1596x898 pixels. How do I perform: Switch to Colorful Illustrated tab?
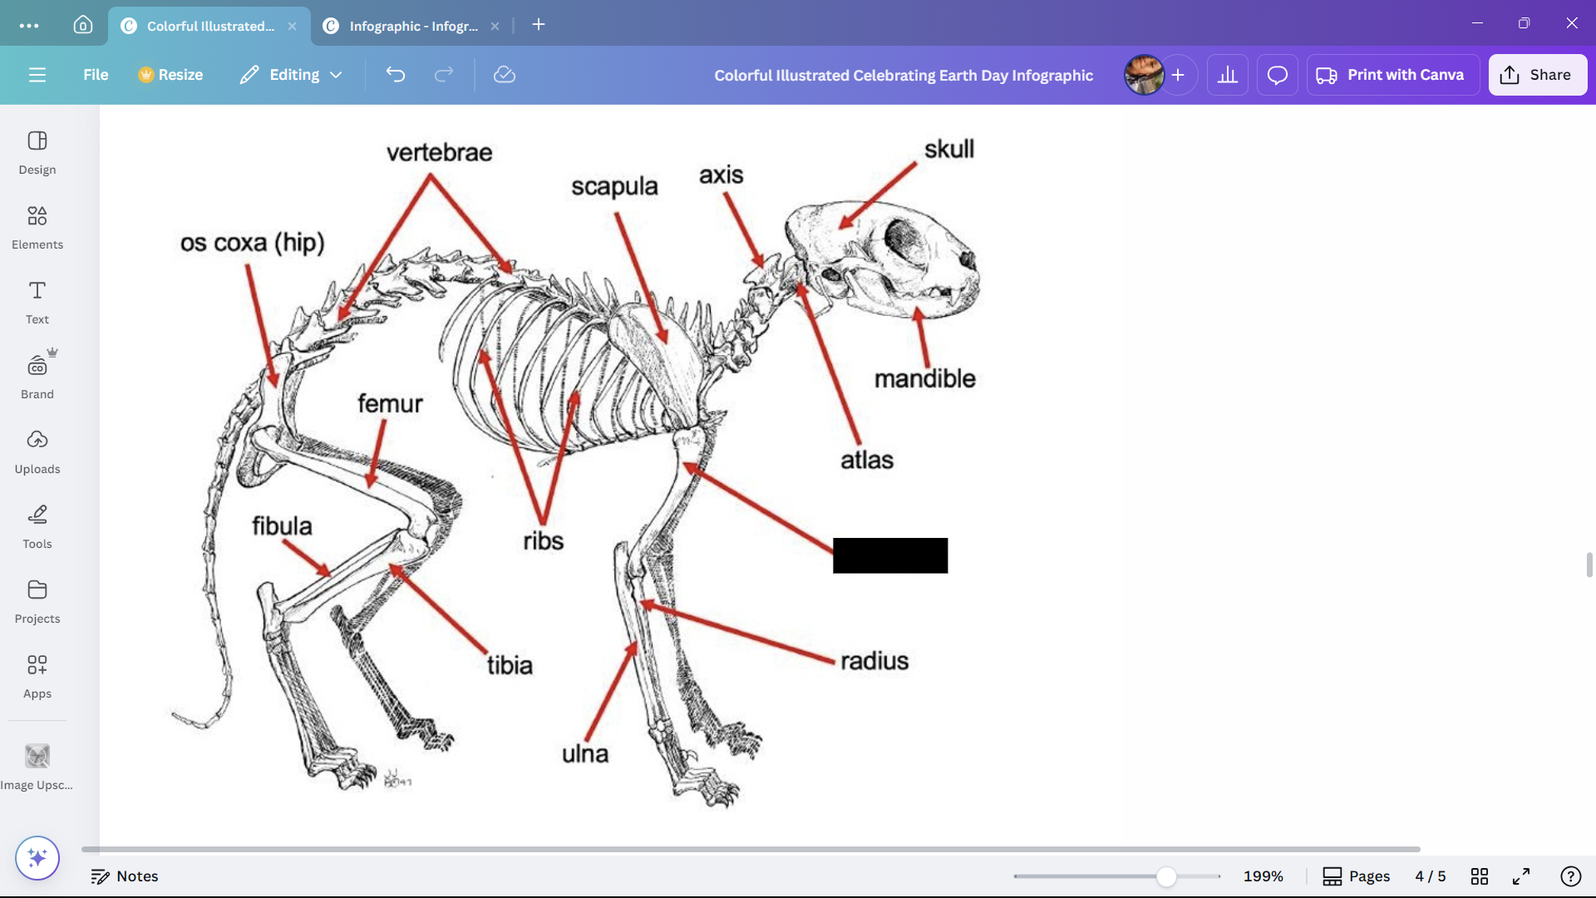pyautogui.click(x=209, y=26)
